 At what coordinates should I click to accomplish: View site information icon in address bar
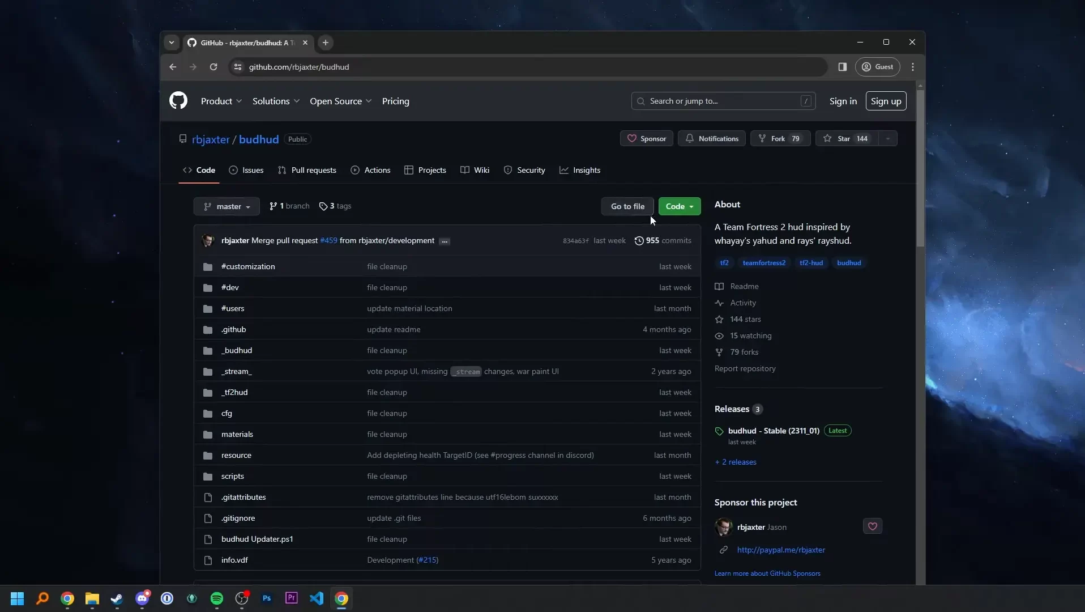(238, 67)
